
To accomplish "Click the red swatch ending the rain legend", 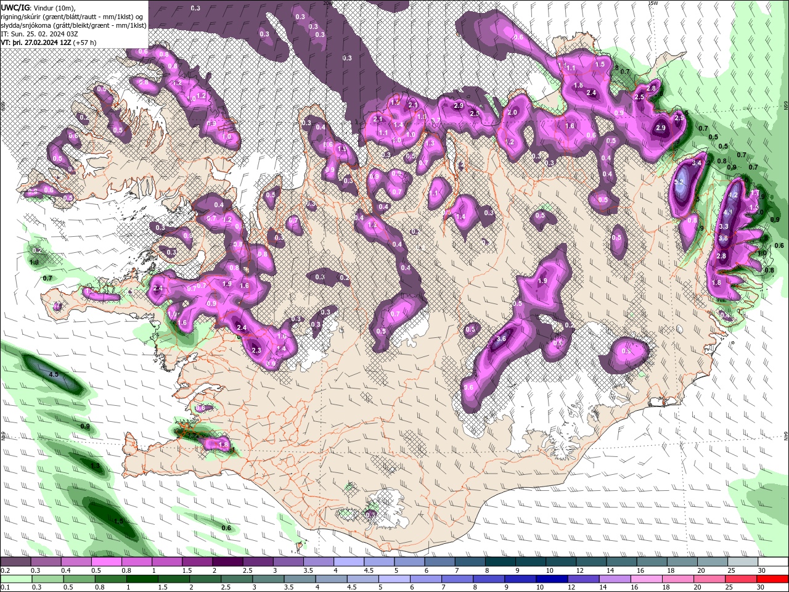I will [x=774, y=579].
